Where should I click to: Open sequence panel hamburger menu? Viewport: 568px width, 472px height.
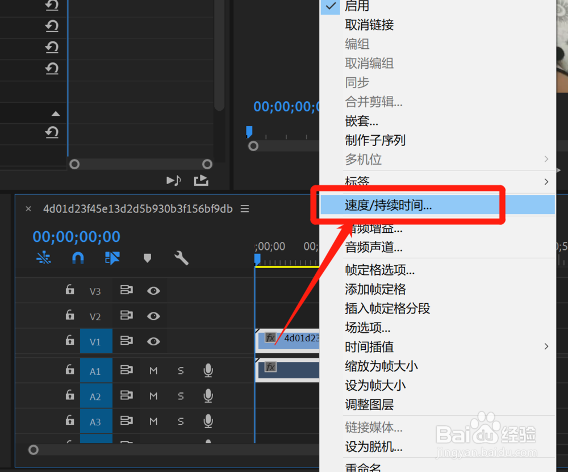(x=245, y=208)
